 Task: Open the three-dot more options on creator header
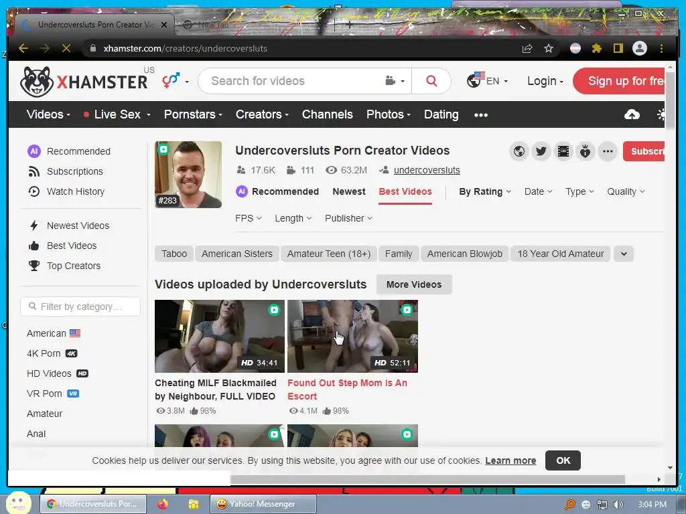tap(608, 152)
